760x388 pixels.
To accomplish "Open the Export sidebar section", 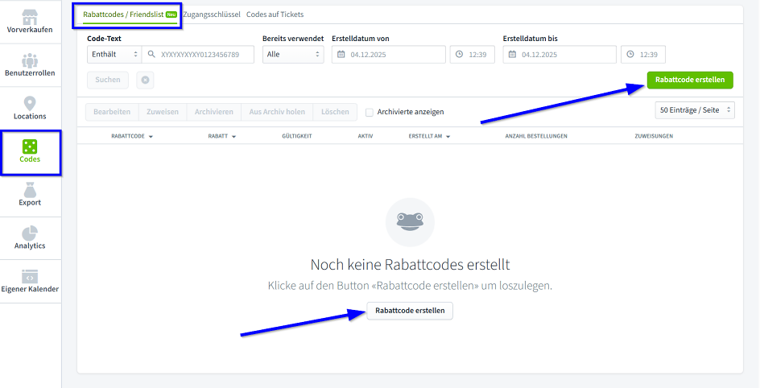I will click(30, 195).
